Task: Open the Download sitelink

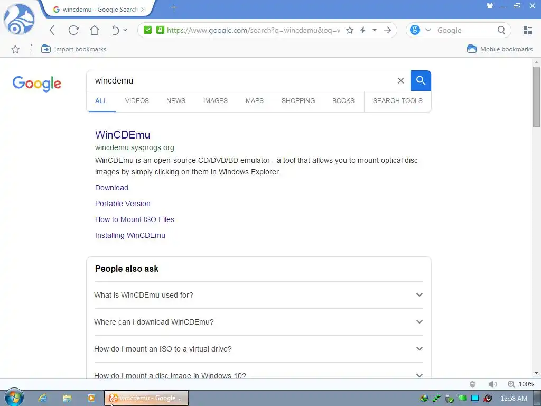Action: pos(111,188)
